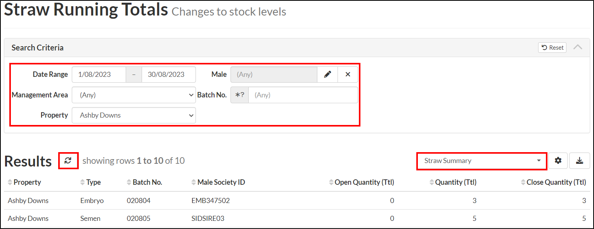
Task: Sort by Property column
Action: [x=24, y=182]
